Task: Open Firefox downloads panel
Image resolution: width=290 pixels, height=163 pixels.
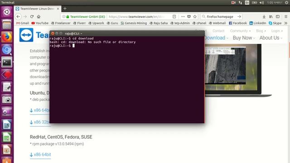Action: click(264, 17)
